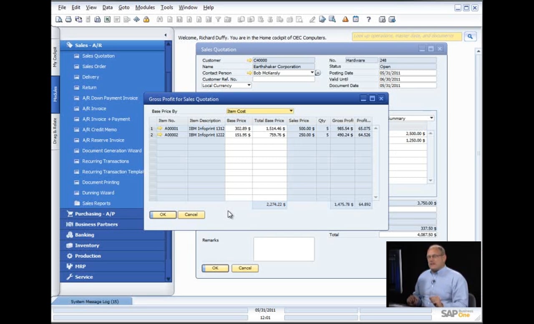Click Base Price cell 302.89 $
The image size is (534, 324).
pyautogui.click(x=239, y=128)
